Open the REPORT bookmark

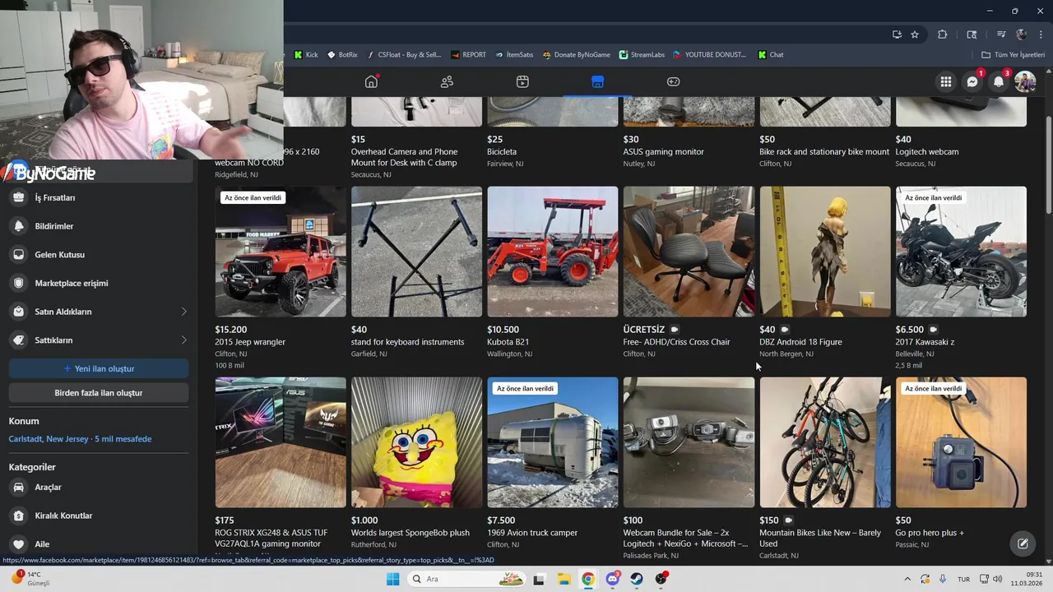468,55
